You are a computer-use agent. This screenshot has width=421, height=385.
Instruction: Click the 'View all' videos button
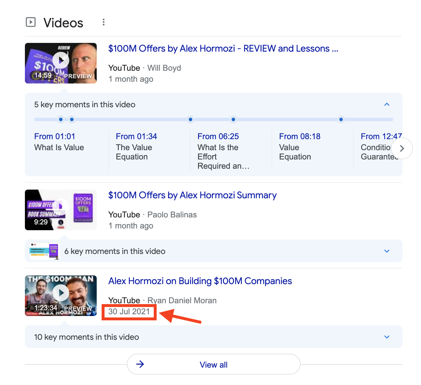pos(214,364)
